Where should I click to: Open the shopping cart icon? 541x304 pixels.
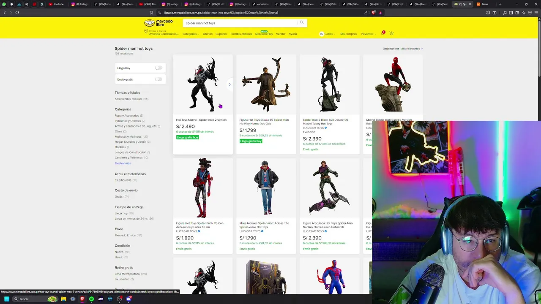click(391, 33)
